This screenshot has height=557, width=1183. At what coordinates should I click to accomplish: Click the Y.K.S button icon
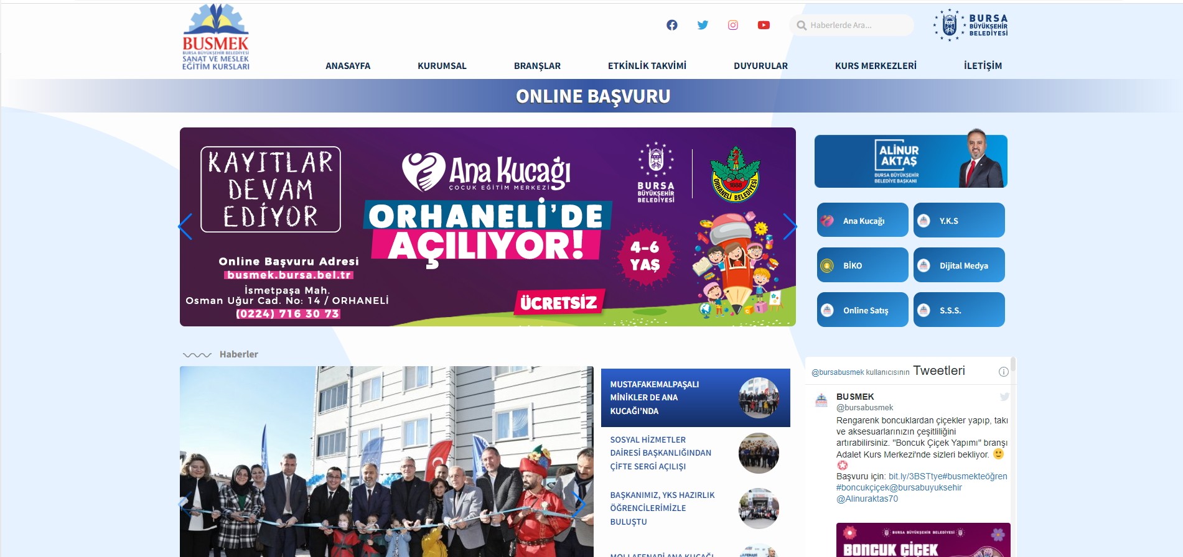pos(924,221)
